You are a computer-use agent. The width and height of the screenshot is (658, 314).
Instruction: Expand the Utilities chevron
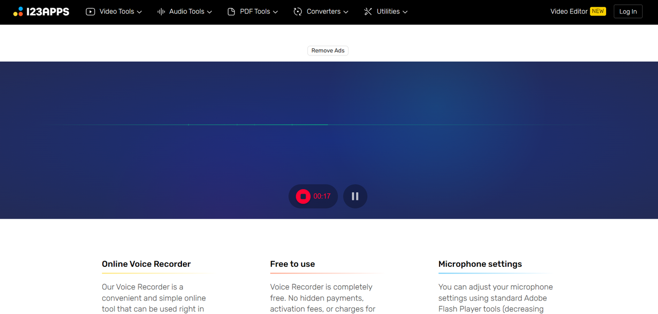tap(405, 12)
